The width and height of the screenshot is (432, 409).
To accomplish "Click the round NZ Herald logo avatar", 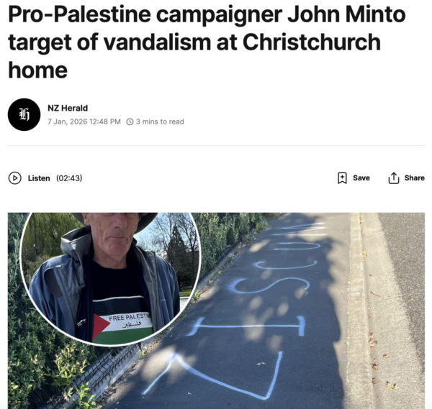I will point(24,114).
